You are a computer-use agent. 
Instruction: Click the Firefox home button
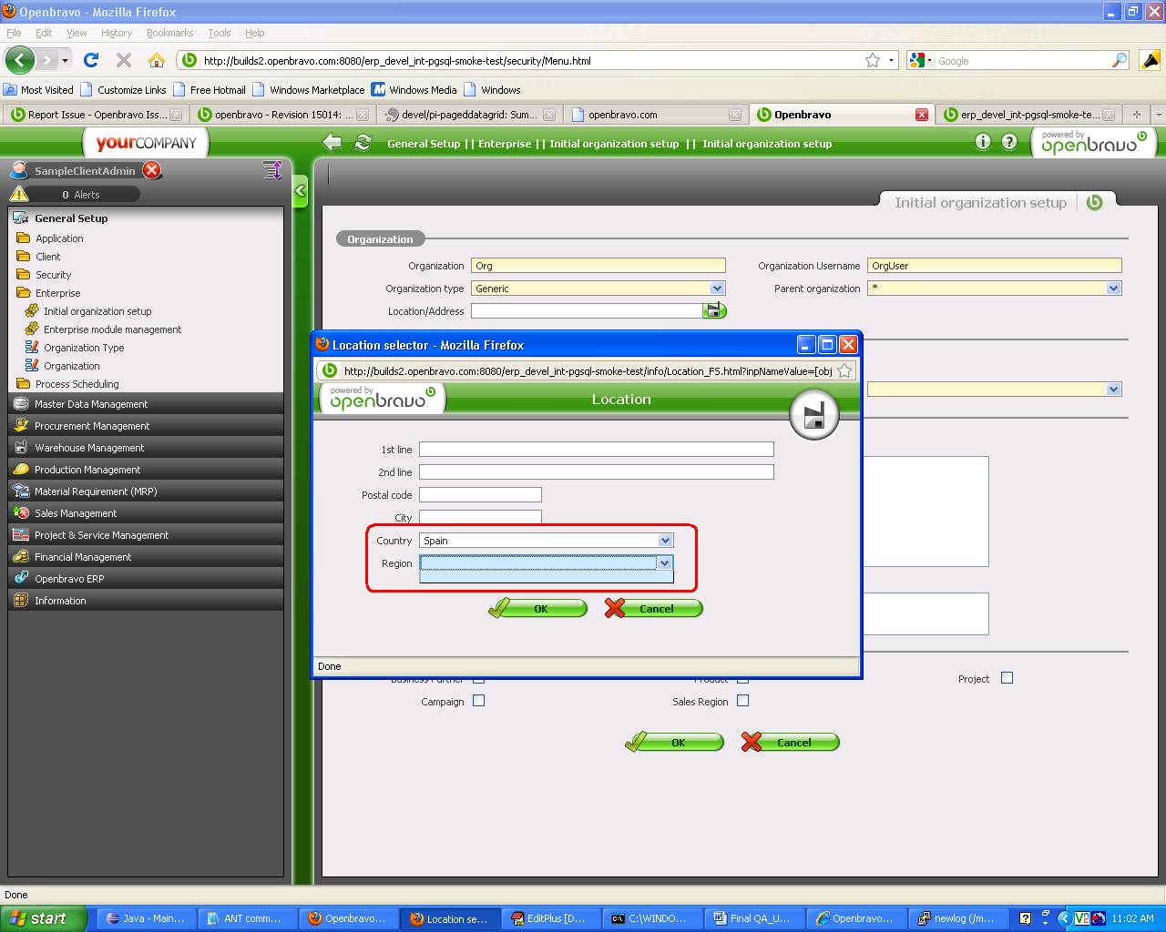pyautogui.click(x=157, y=61)
